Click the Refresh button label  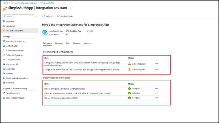point(49,16)
